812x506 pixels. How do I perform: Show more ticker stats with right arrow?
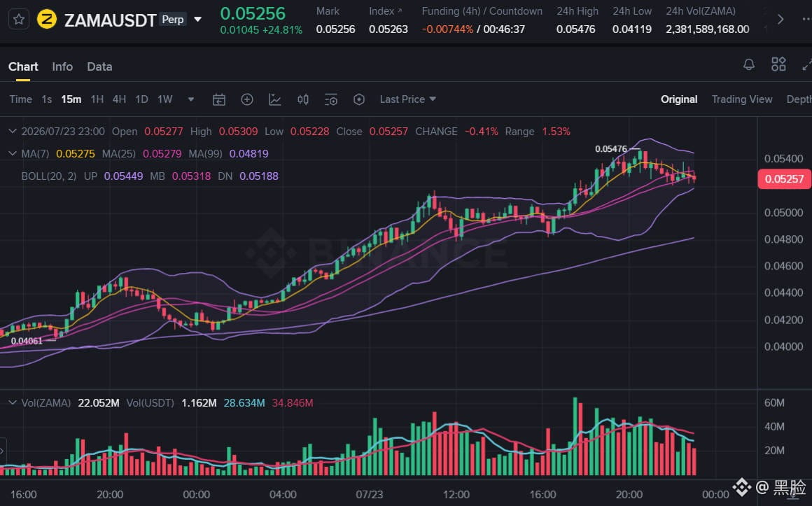[780, 20]
